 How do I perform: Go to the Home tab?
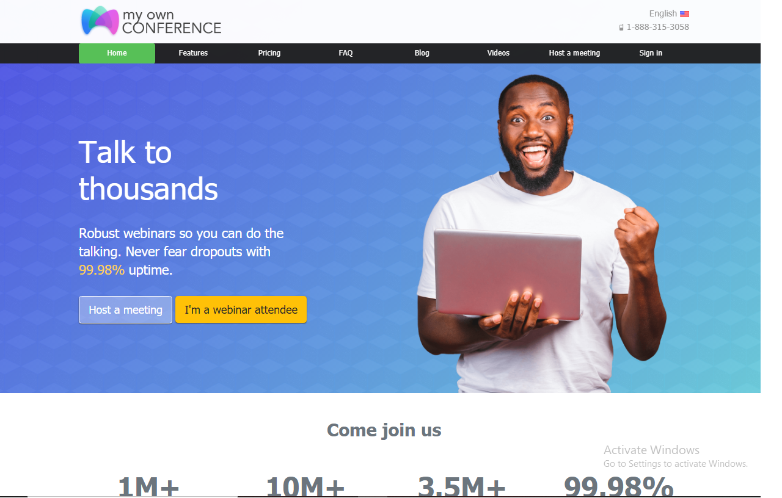point(117,53)
